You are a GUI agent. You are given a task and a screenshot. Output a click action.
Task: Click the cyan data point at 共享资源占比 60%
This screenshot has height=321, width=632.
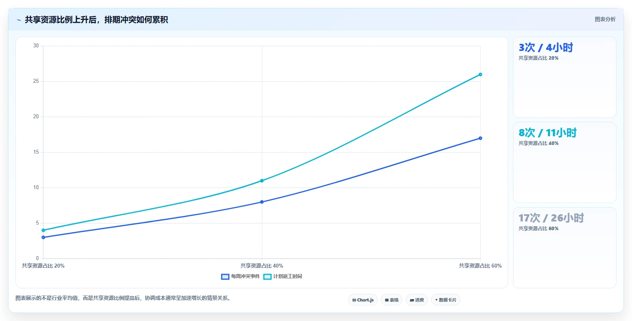click(480, 74)
